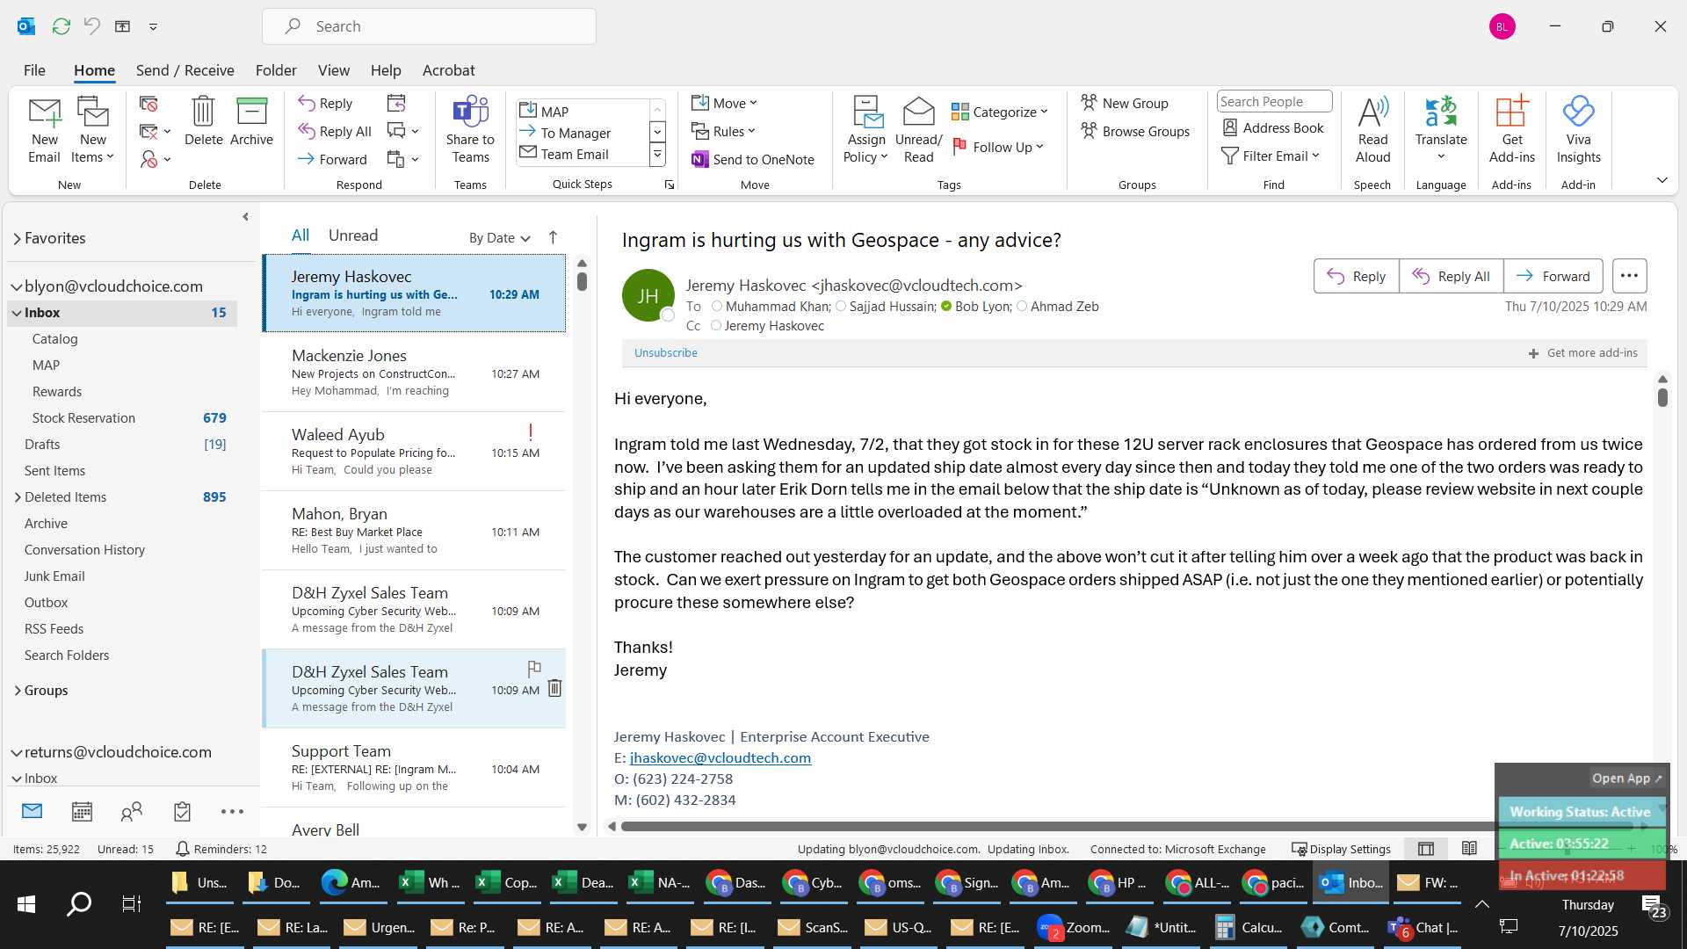
Task: Toggle sort order arrow in message list
Action: (553, 237)
